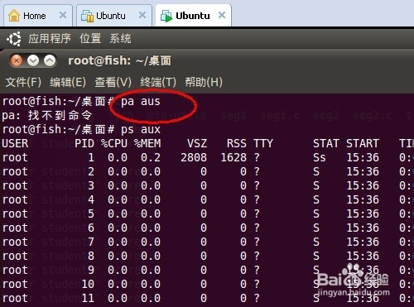Click the USER column header
This screenshot has height=307, width=414.
15,143
